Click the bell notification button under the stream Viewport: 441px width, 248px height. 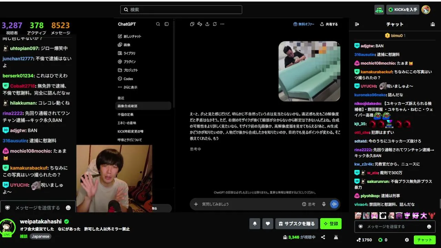tap(255, 224)
